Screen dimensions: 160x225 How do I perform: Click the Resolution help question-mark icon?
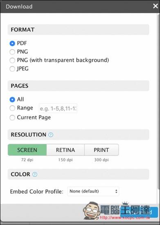51,135
